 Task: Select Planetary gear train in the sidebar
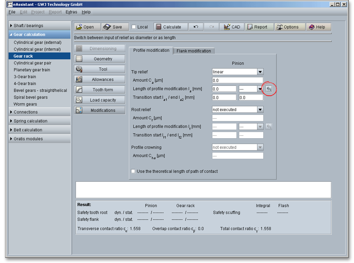[x=32, y=70]
